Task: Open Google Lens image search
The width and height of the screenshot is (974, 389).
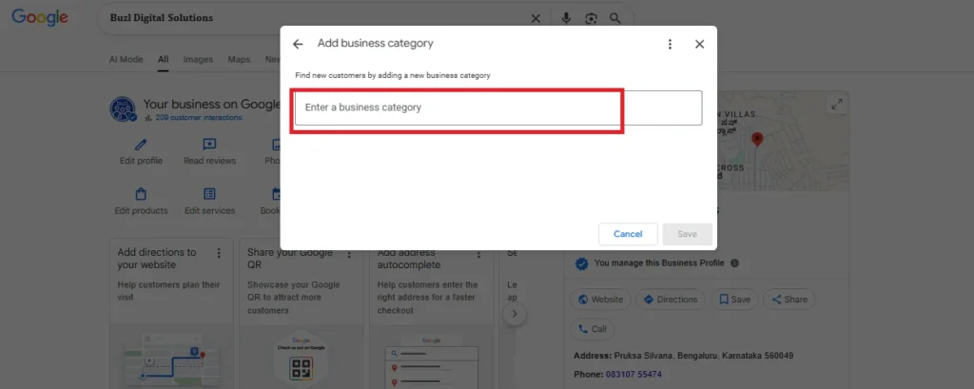Action: (x=591, y=19)
